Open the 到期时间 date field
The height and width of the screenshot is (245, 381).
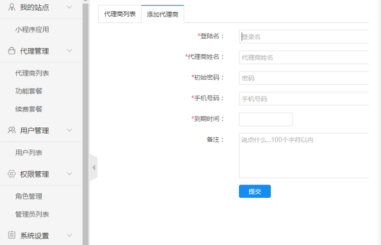(265, 120)
